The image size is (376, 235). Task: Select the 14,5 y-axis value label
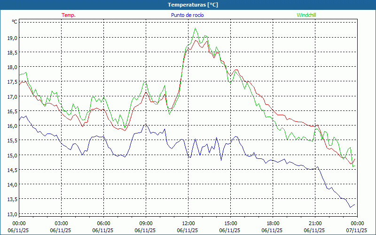click(x=11, y=170)
